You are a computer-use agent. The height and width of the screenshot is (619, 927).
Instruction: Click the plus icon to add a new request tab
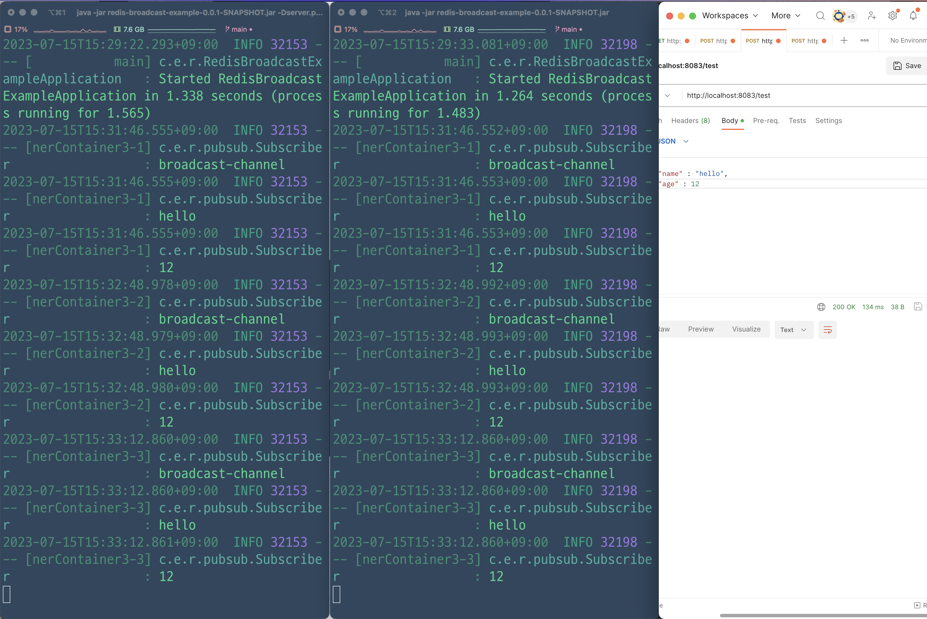pyautogui.click(x=844, y=40)
